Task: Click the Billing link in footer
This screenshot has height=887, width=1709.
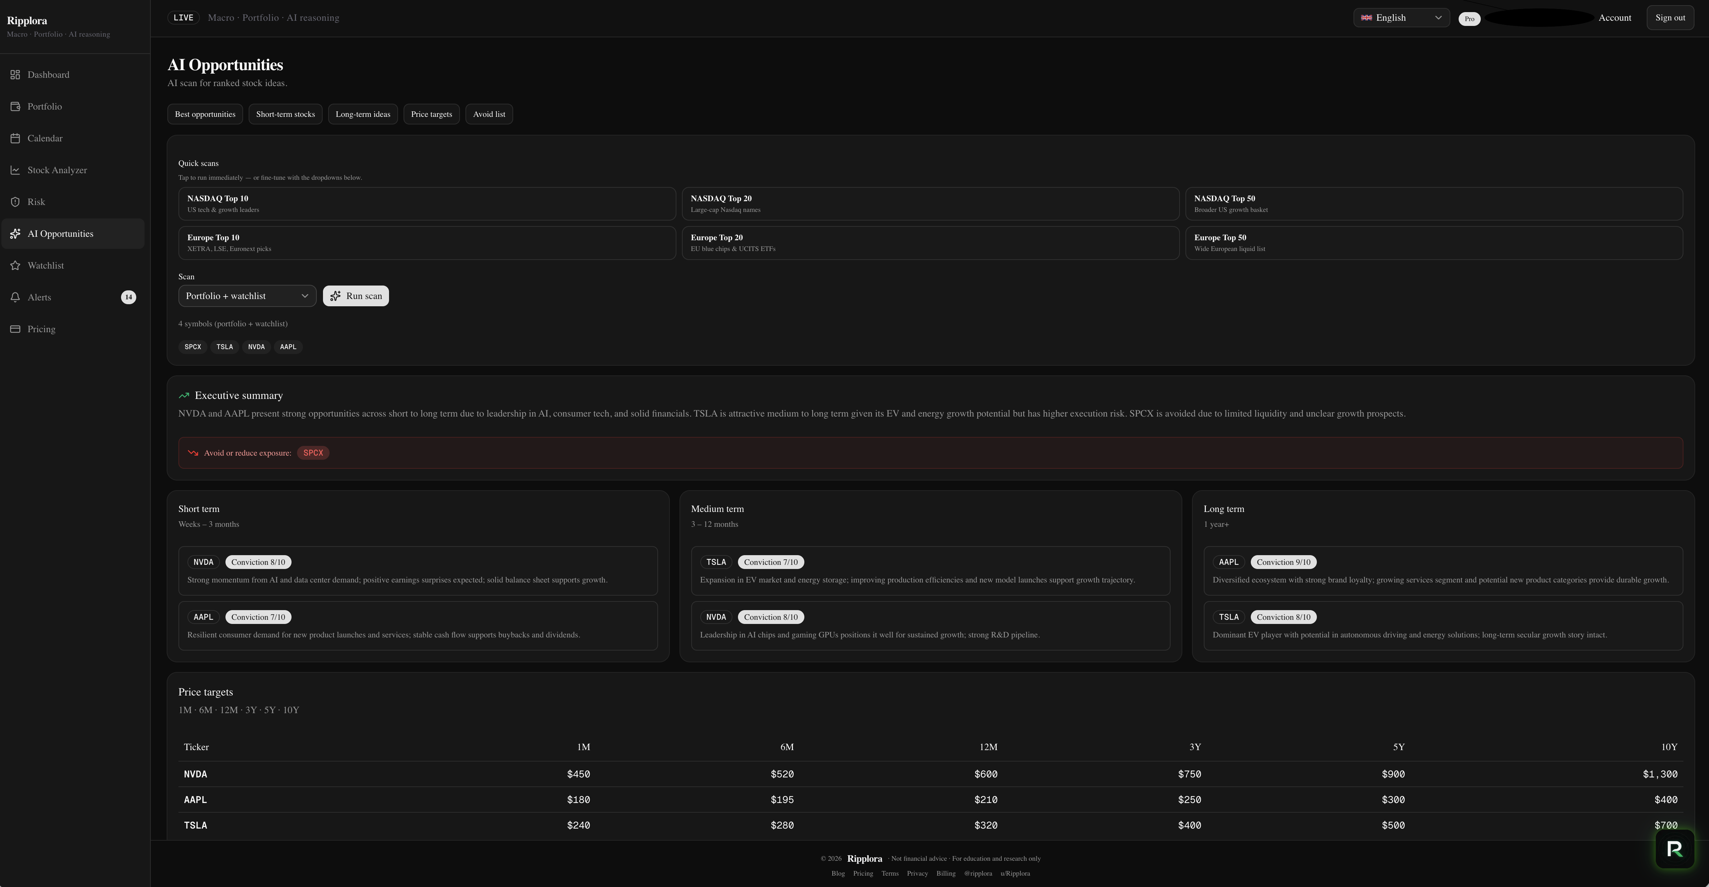Action: click(945, 873)
